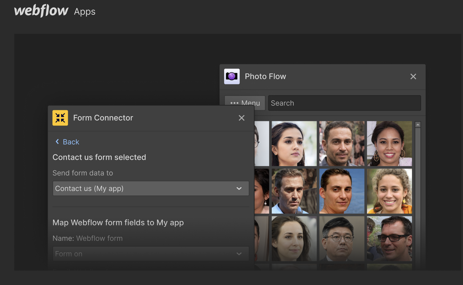Image resolution: width=463 pixels, height=285 pixels.
Task: Click 'Map Webflow form fields to My app' heading
Action: (x=118, y=223)
